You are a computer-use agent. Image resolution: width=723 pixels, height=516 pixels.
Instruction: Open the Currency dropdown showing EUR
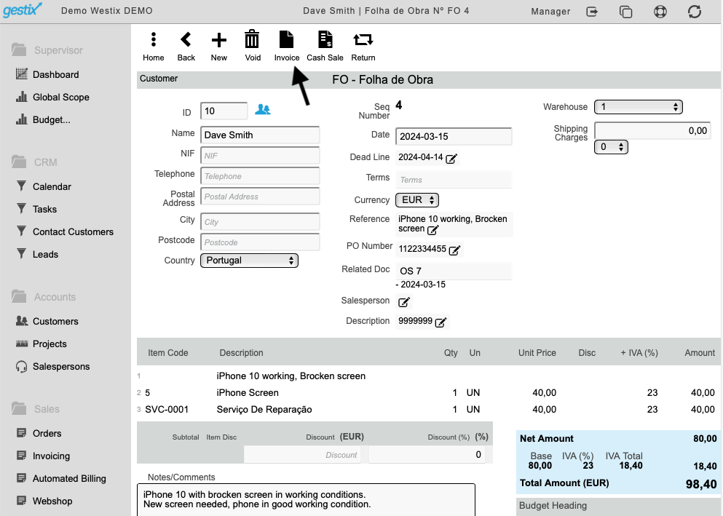pos(417,200)
